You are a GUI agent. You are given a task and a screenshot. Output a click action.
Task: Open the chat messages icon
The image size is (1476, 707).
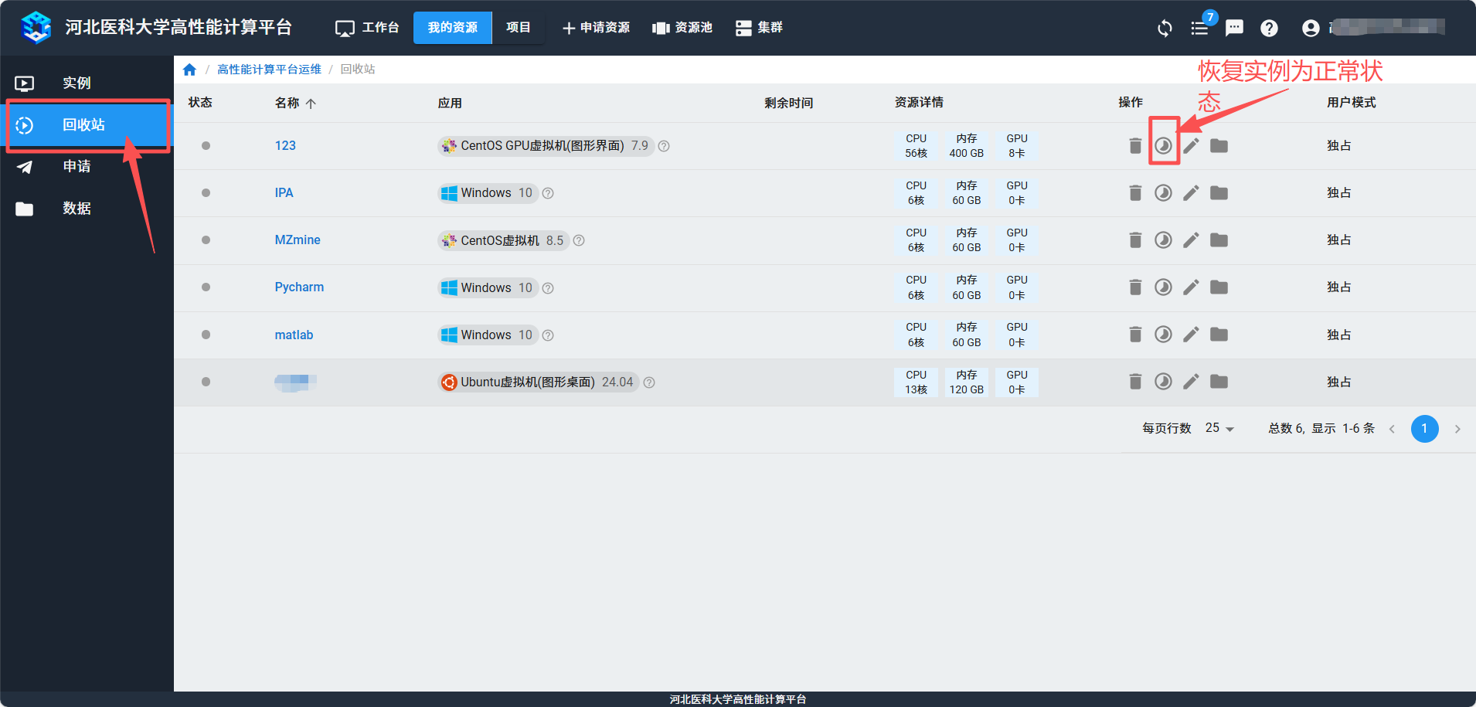[x=1234, y=29]
